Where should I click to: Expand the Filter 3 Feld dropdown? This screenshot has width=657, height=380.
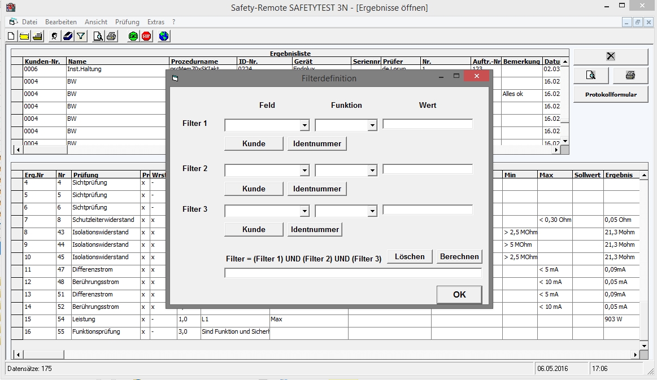click(x=304, y=211)
